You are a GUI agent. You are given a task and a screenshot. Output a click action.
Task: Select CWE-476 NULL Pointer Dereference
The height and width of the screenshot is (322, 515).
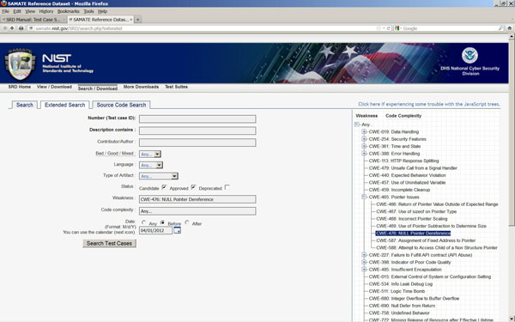413,234
